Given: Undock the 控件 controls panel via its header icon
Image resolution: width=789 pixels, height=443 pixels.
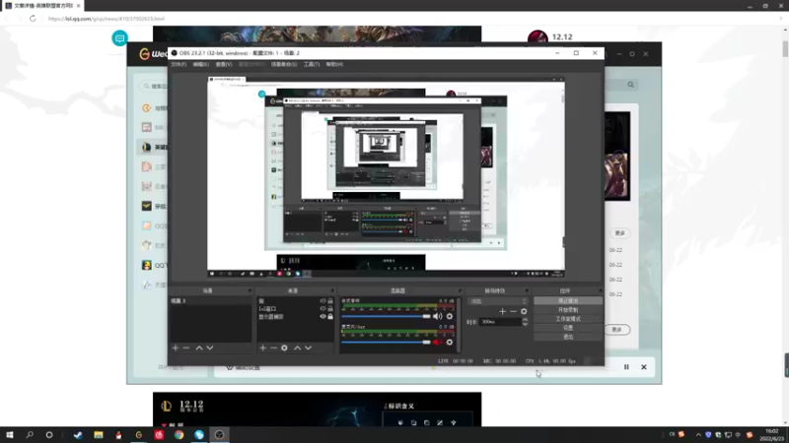Looking at the screenshot, I should pos(601,290).
